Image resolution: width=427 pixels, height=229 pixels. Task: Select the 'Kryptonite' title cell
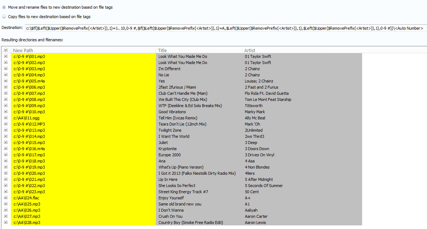point(167,149)
